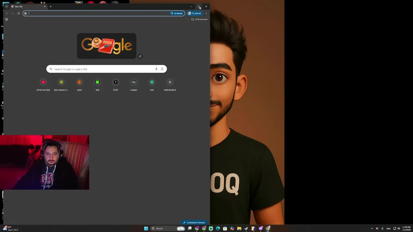
Task: Open Copilot from taskbar
Action: click(x=232, y=228)
